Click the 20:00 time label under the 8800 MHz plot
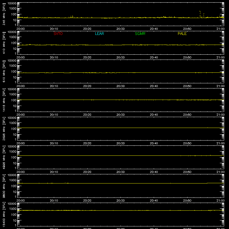The height and width of the screenshot is (229, 229). coord(21,201)
